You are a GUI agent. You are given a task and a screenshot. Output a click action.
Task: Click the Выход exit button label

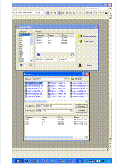pyautogui.click(x=89, y=65)
